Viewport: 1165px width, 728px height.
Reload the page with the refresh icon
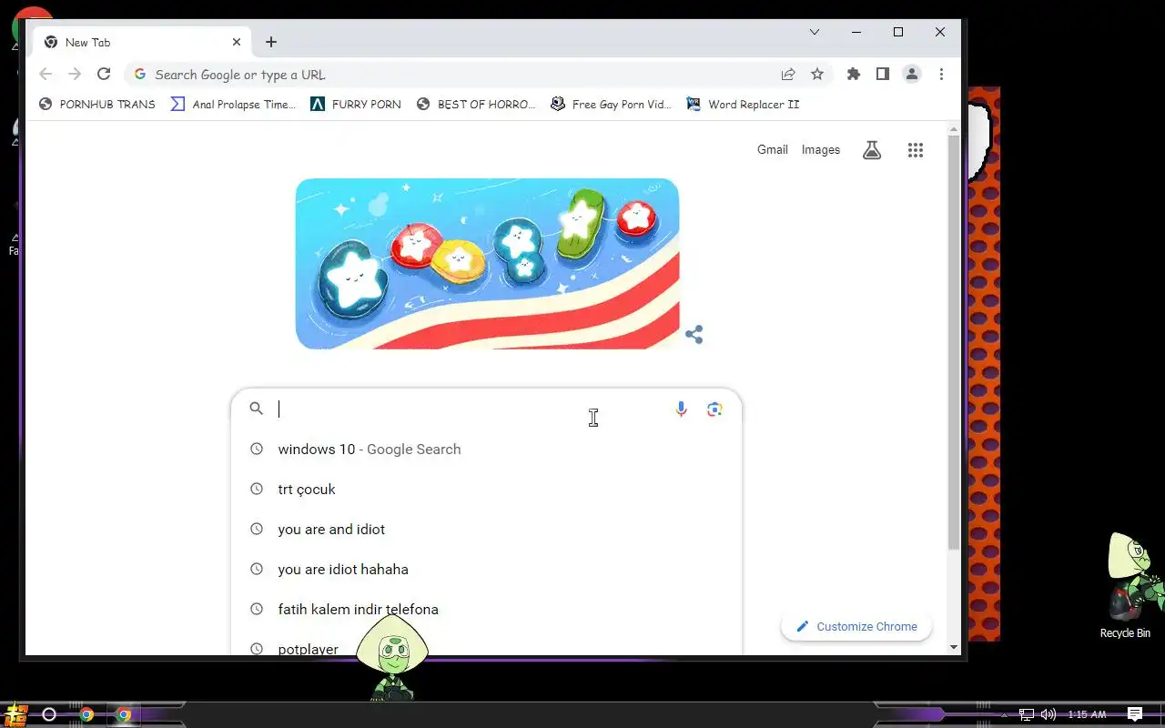point(104,75)
